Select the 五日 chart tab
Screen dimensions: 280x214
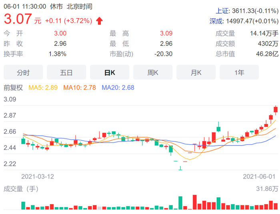click(66, 73)
